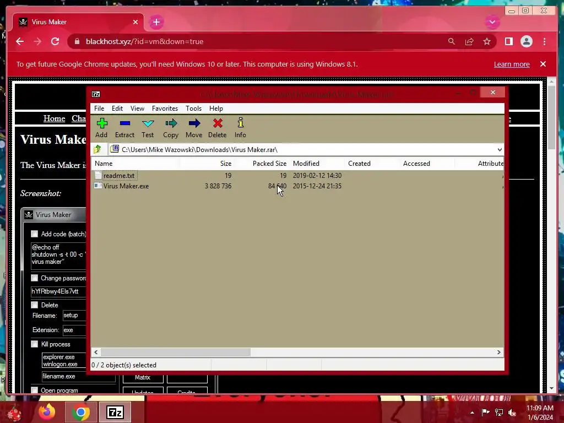564x423 pixels.
Task: Open the Chrome profile avatar
Action: click(526, 42)
